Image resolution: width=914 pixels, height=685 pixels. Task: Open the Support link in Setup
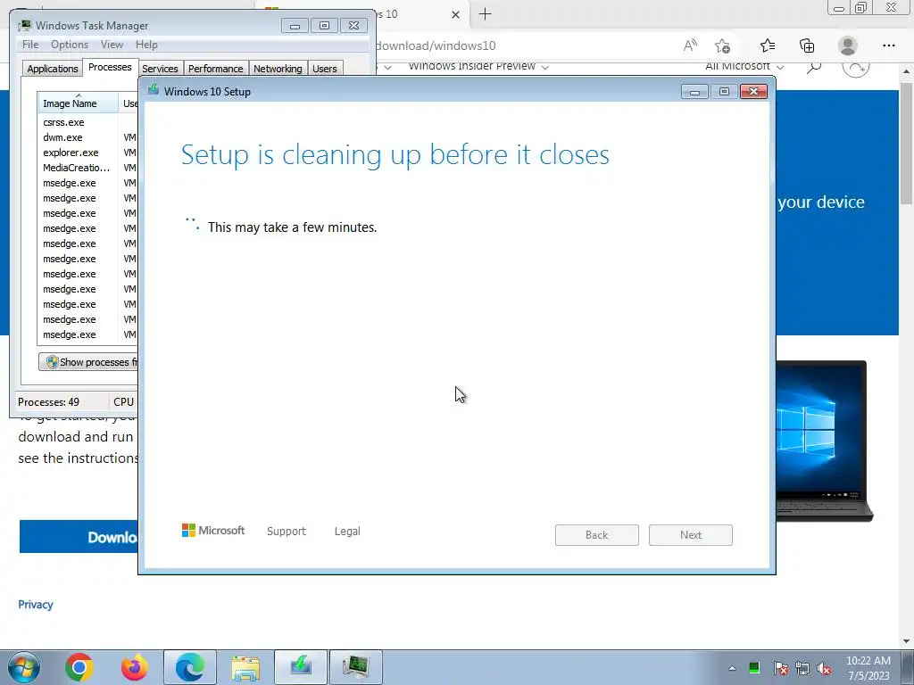point(287,532)
